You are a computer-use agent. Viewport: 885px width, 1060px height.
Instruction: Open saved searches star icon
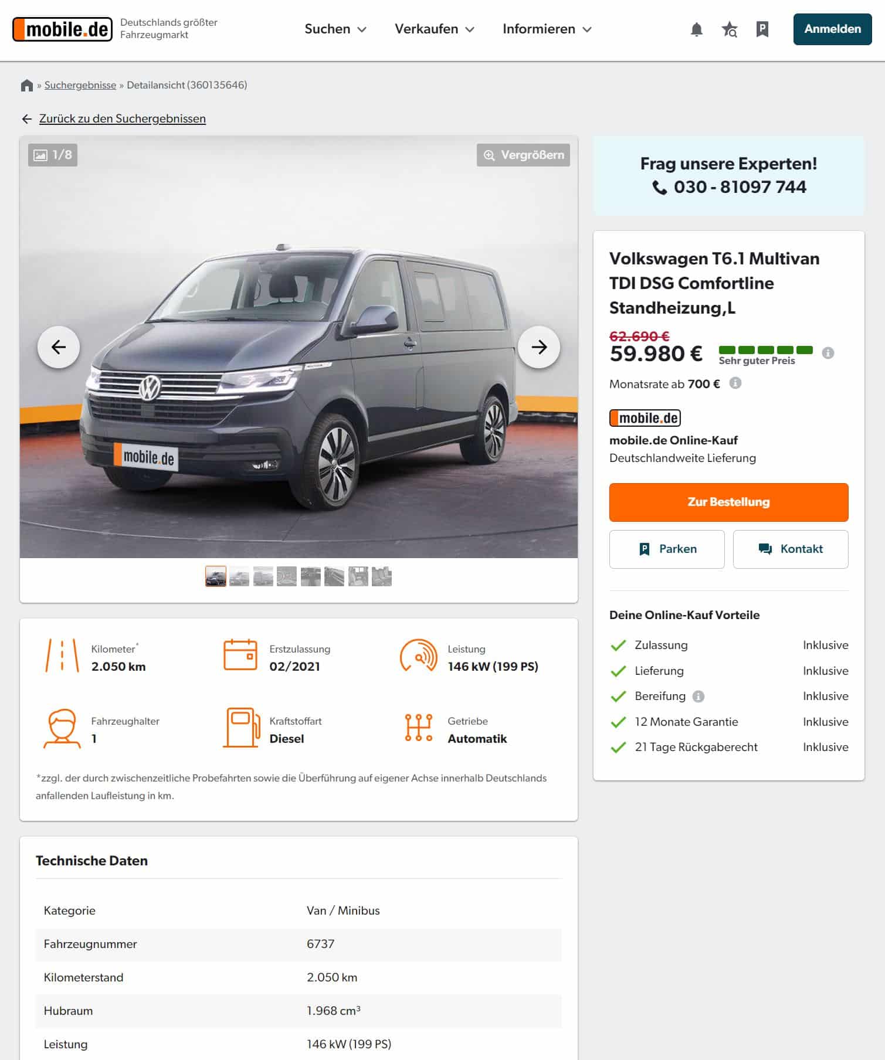(x=729, y=29)
